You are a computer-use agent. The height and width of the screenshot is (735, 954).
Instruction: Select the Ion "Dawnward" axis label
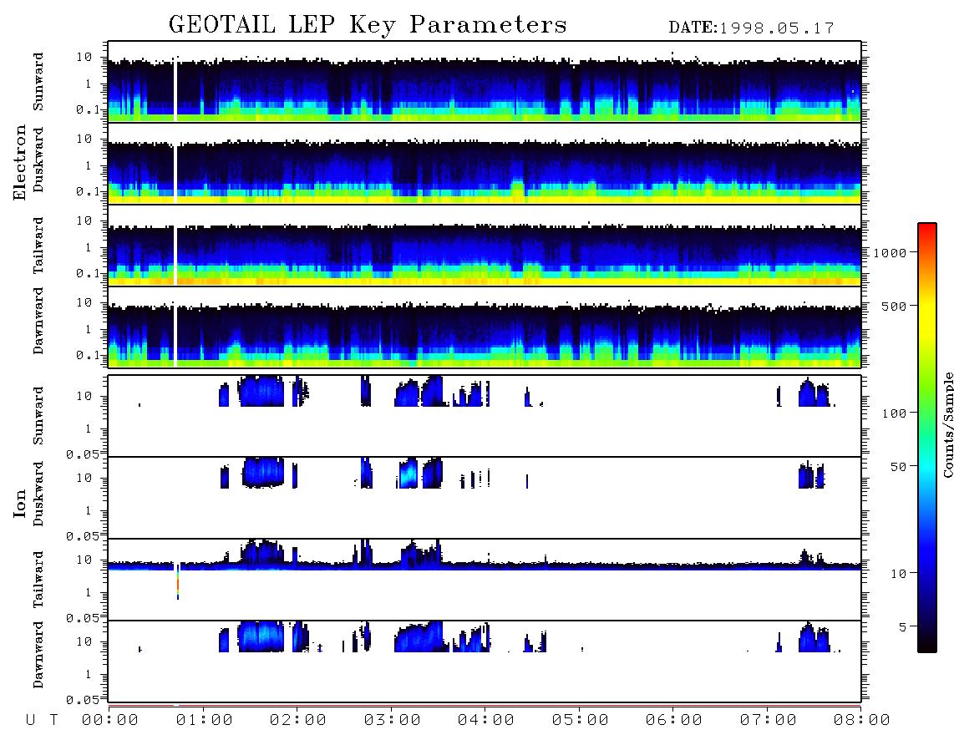tap(38, 655)
